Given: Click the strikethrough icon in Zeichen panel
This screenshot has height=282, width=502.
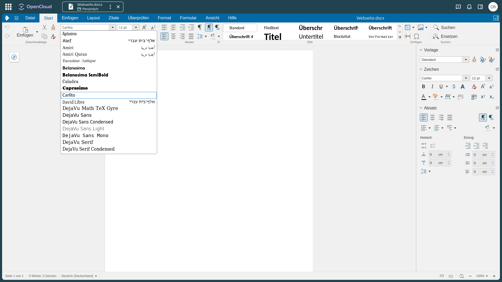Looking at the screenshot, I should pos(454,86).
